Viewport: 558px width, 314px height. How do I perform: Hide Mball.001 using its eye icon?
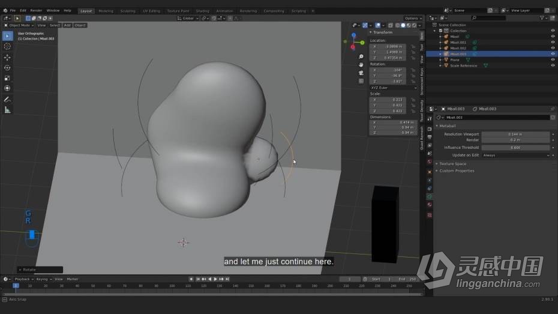tap(553, 42)
